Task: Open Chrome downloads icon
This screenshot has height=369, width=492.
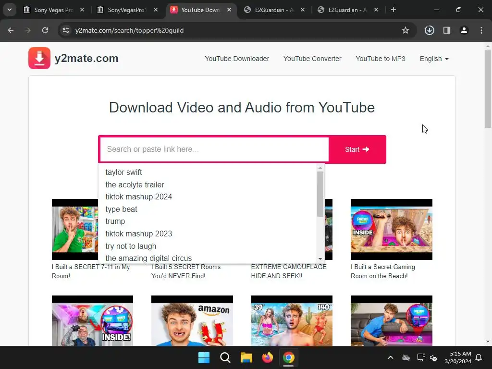Action: click(x=429, y=30)
